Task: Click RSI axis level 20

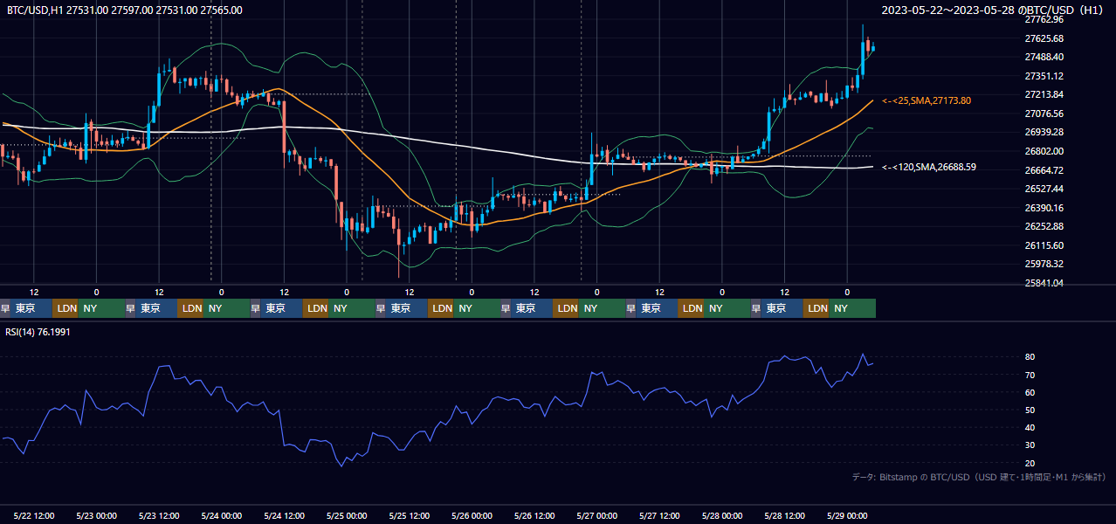Action: [x=1030, y=463]
